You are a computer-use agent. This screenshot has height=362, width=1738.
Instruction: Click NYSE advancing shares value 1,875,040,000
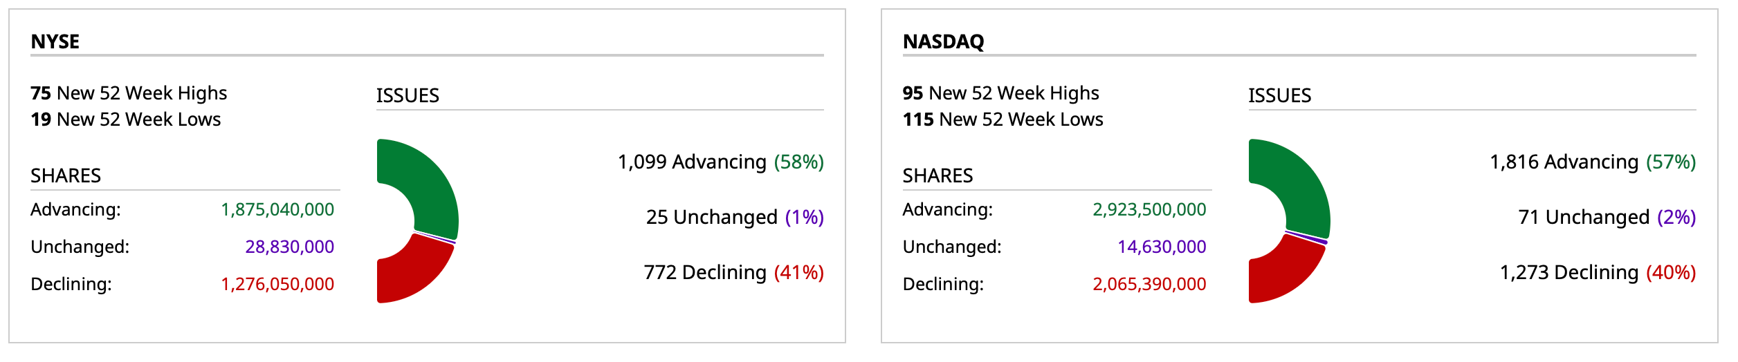click(277, 209)
